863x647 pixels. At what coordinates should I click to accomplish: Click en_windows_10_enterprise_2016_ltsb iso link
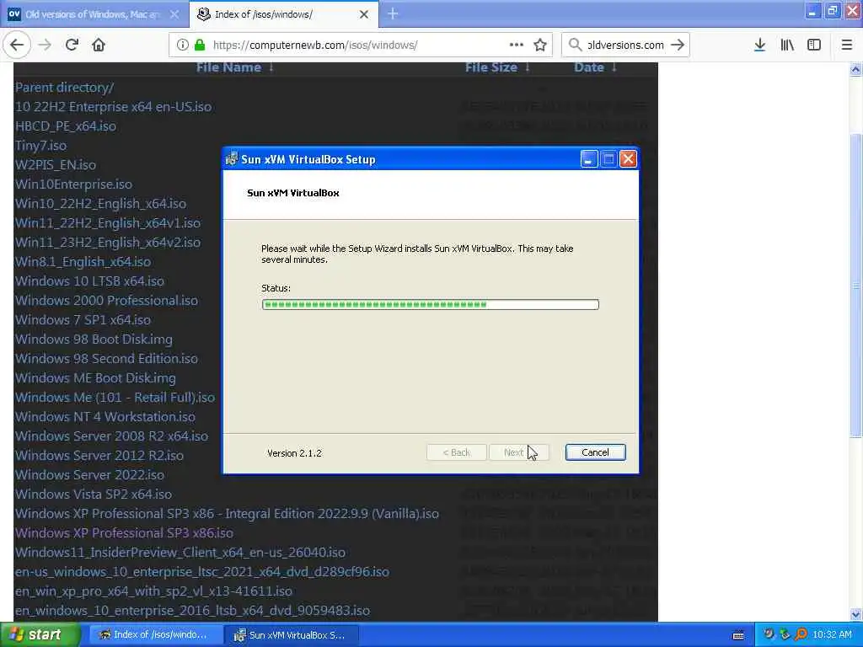193,611
